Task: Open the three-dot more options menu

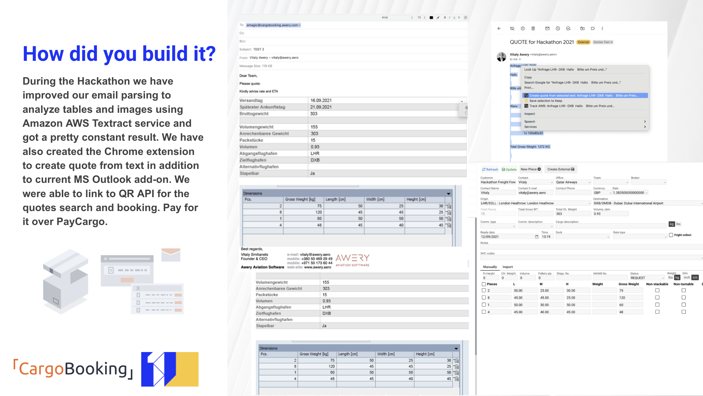Action: coord(602,28)
